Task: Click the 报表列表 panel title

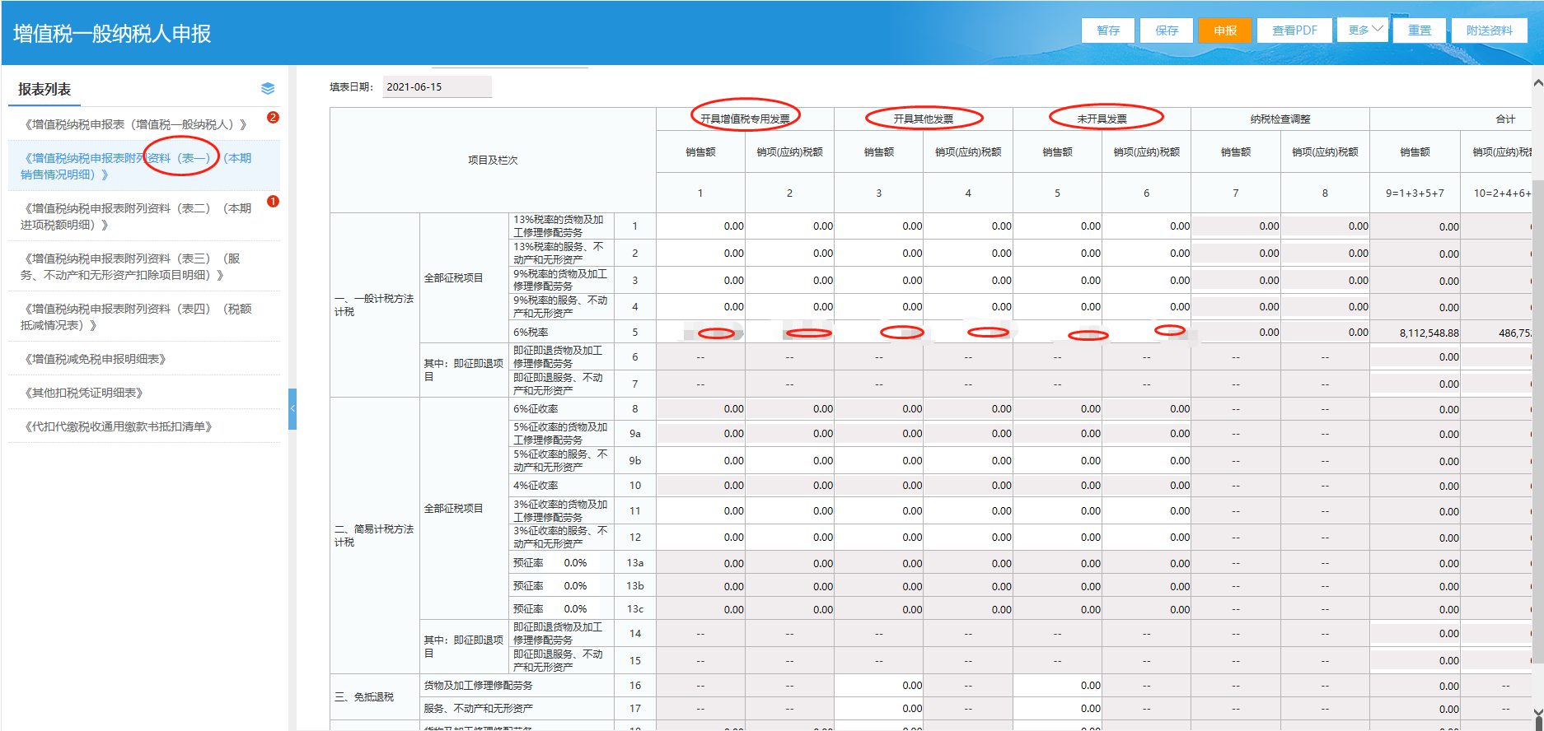Action: click(44, 89)
